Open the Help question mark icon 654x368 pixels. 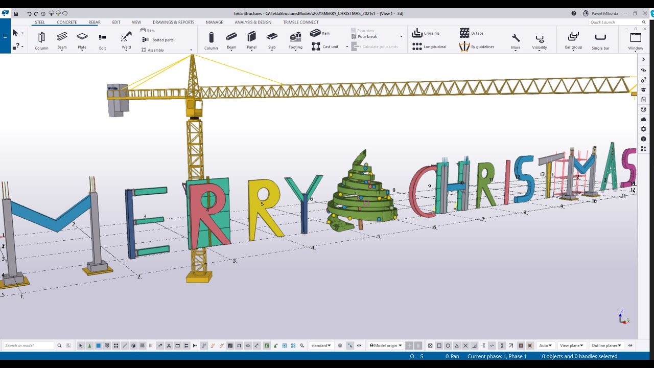(x=574, y=13)
